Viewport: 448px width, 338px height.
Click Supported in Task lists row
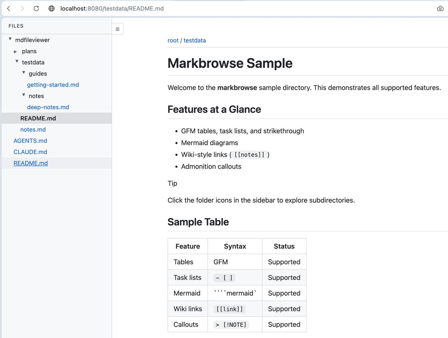coord(284,278)
